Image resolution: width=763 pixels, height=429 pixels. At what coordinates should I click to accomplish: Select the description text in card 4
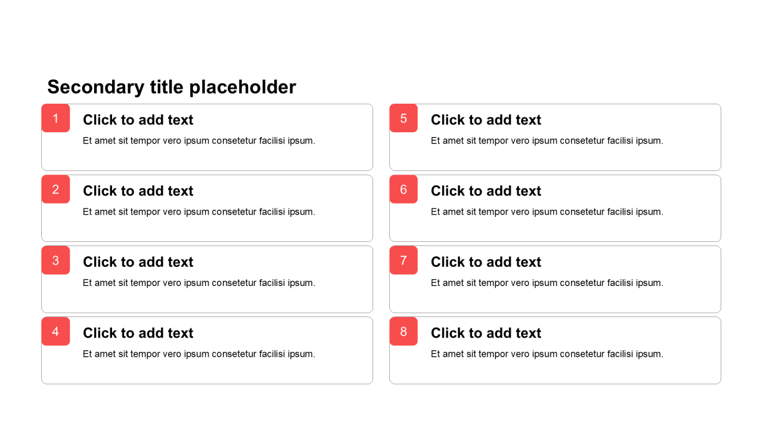[x=199, y=354]
